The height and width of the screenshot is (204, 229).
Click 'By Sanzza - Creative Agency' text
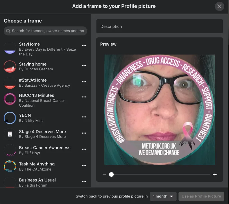[44, 85]
